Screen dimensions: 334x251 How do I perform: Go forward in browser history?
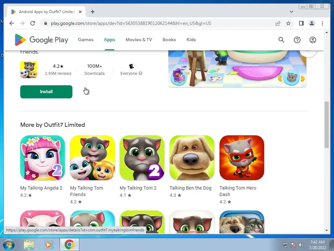22,23
